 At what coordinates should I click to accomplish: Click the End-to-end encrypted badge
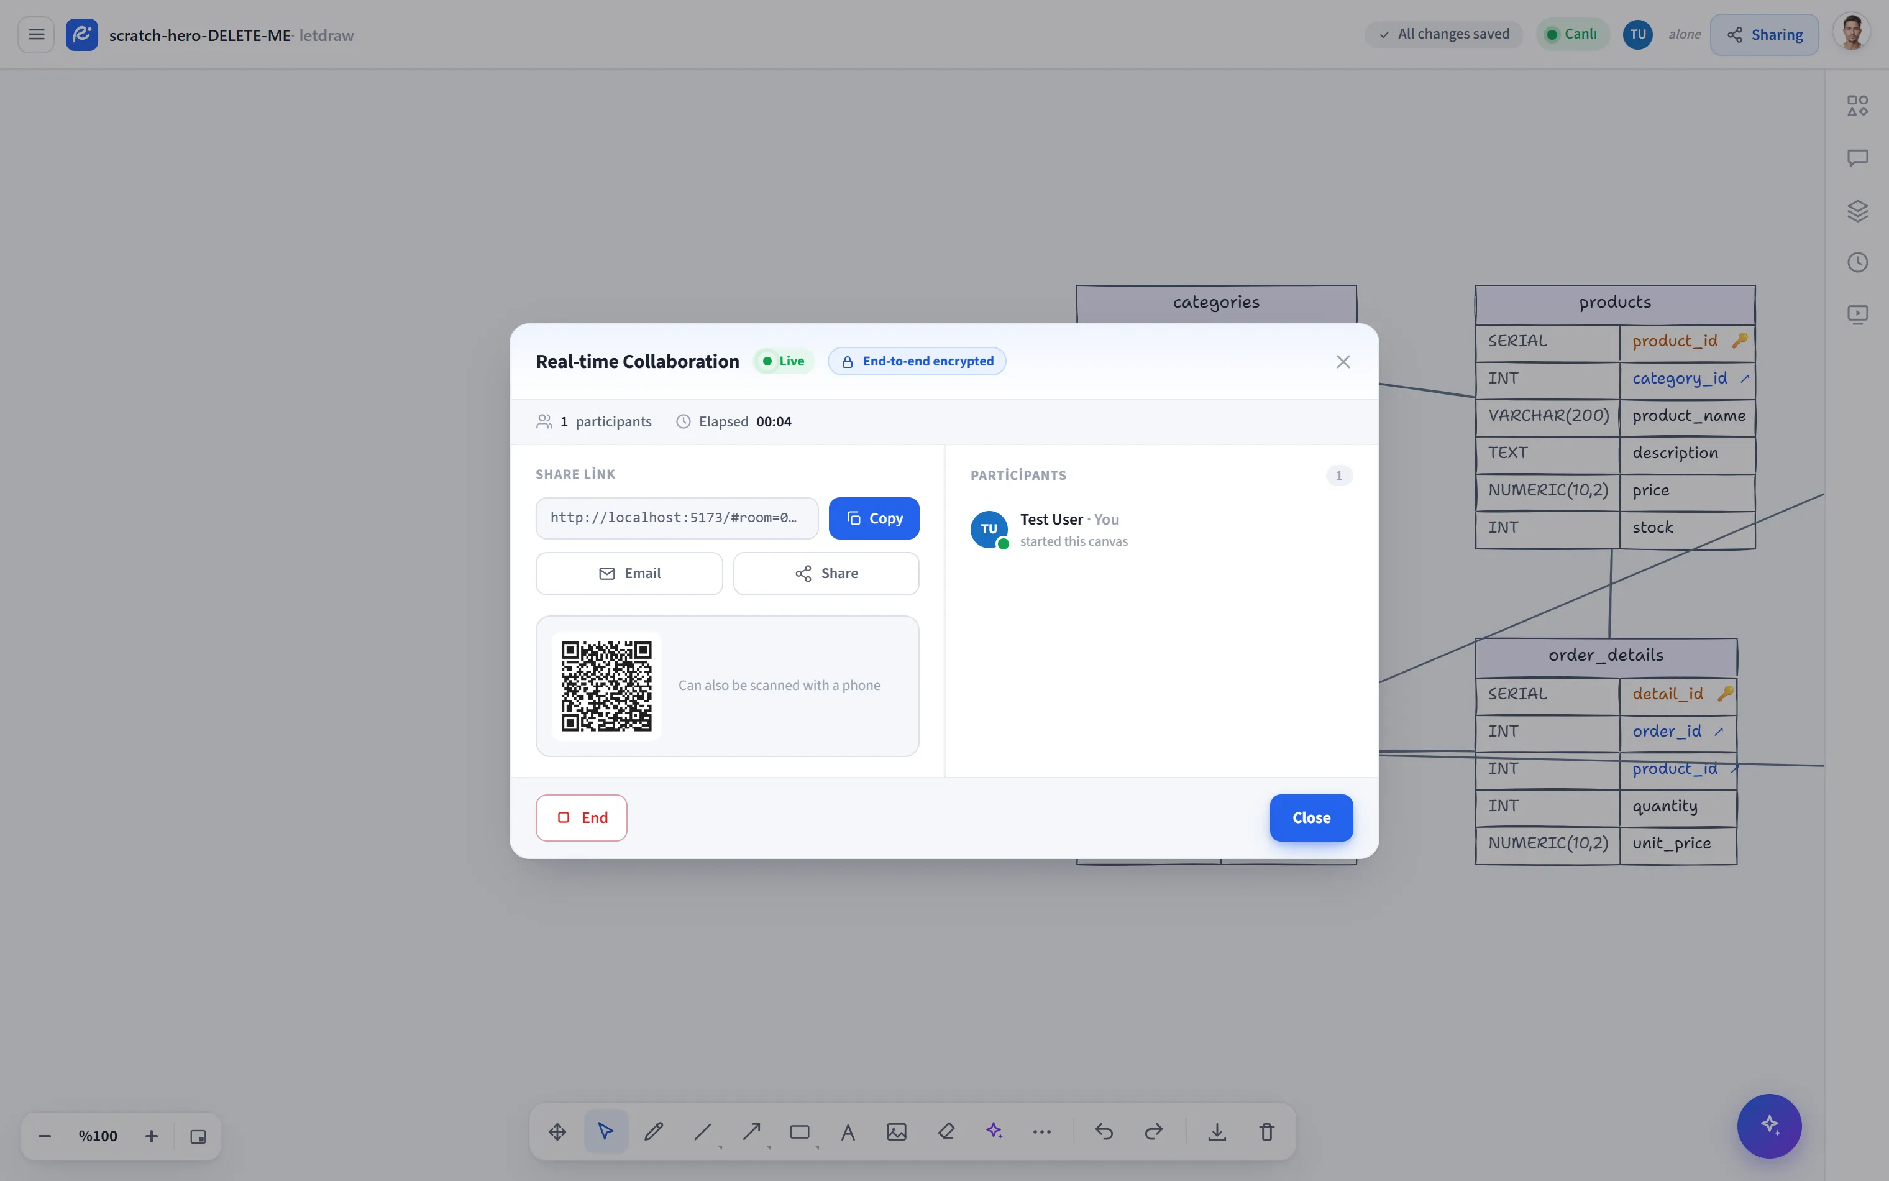(917, 361)
